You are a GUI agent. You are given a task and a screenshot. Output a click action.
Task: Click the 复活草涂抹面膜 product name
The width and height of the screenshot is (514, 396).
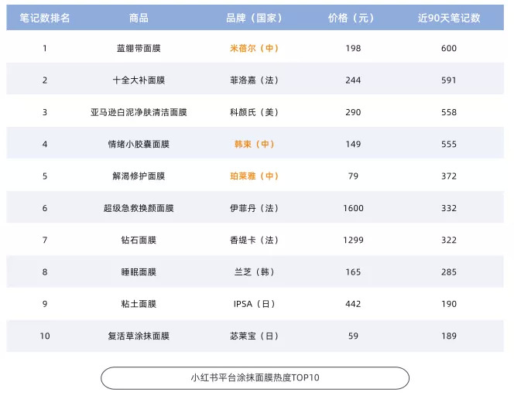coord(139,336)
